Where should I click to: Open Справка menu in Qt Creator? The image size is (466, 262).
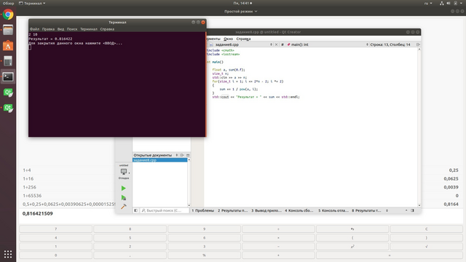(243, 39)
